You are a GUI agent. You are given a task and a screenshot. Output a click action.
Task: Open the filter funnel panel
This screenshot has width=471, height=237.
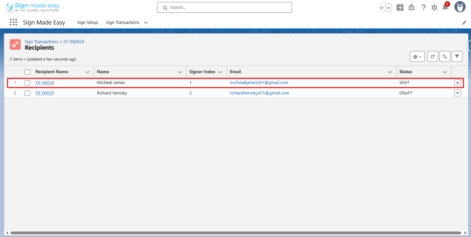[x=457, y=57]
